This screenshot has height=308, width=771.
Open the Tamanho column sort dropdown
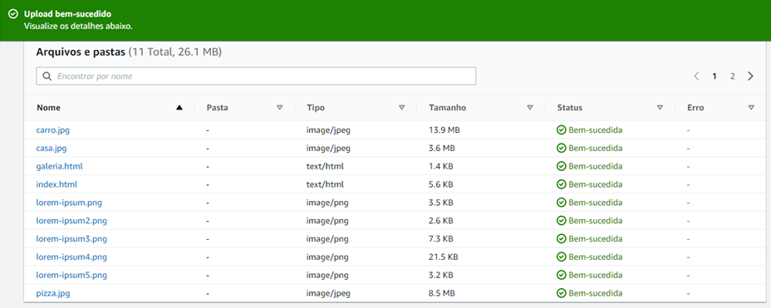(530, 108)
